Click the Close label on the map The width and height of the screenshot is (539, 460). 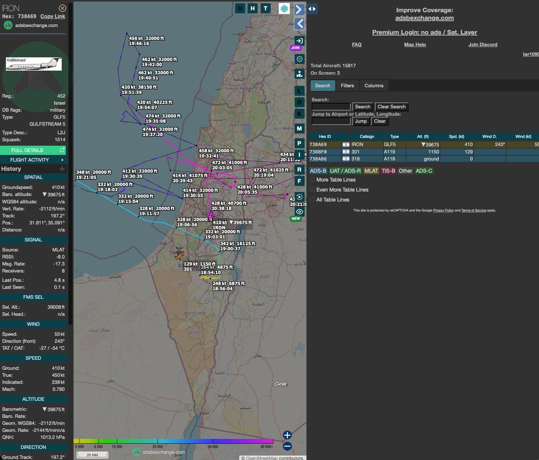coord(281,384)
